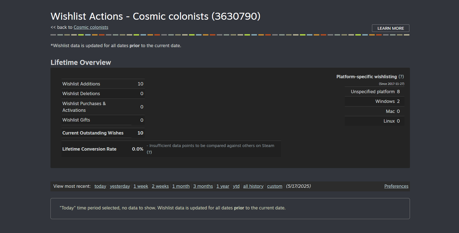Choose the 2 weeks range

pyautogui.click(x=160, y=186)
